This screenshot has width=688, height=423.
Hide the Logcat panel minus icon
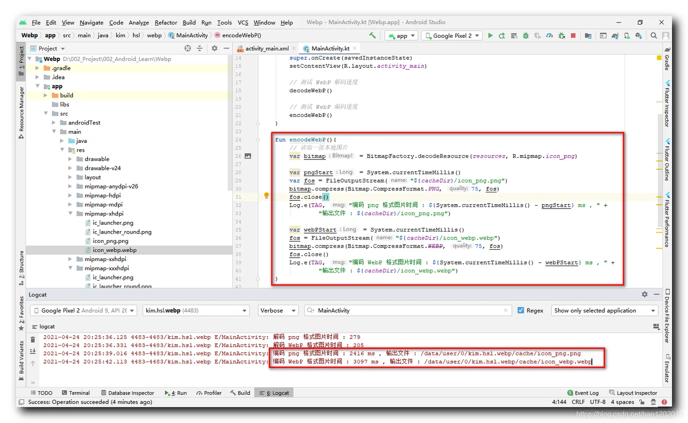657,294
